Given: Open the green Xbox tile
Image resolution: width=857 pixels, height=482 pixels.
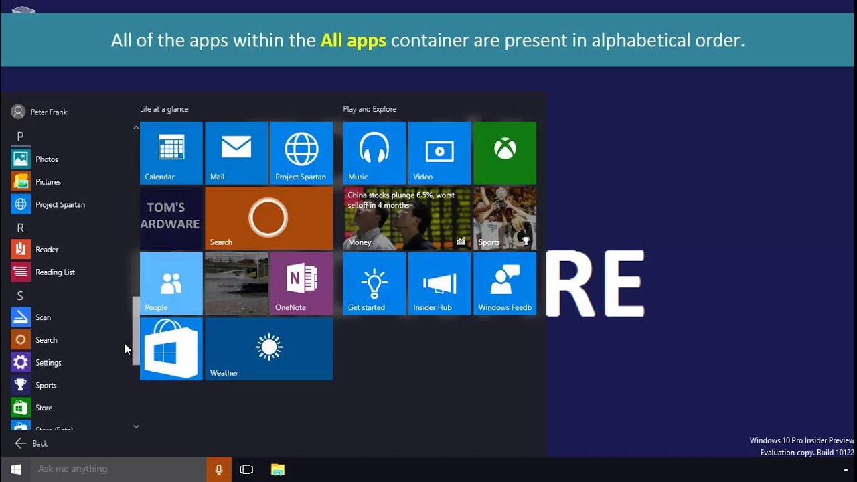Looking at the screenshot, I should point(505,153).
